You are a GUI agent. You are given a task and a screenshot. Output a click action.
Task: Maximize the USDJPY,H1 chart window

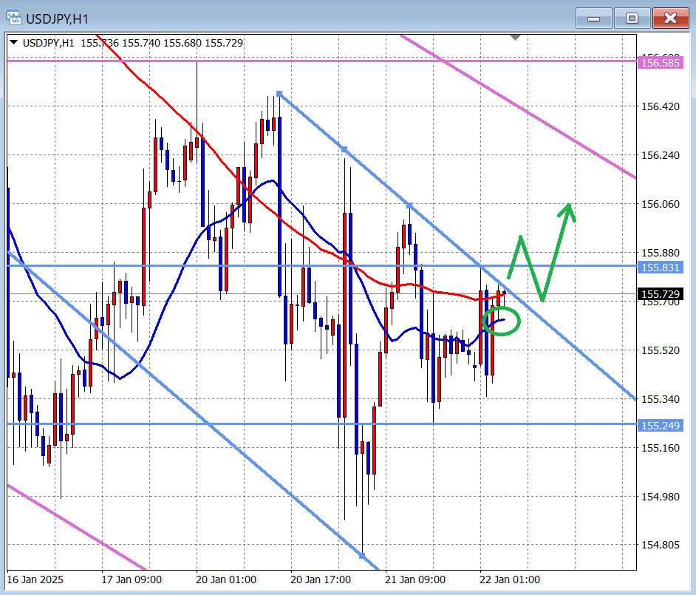[x=632, y=18]
